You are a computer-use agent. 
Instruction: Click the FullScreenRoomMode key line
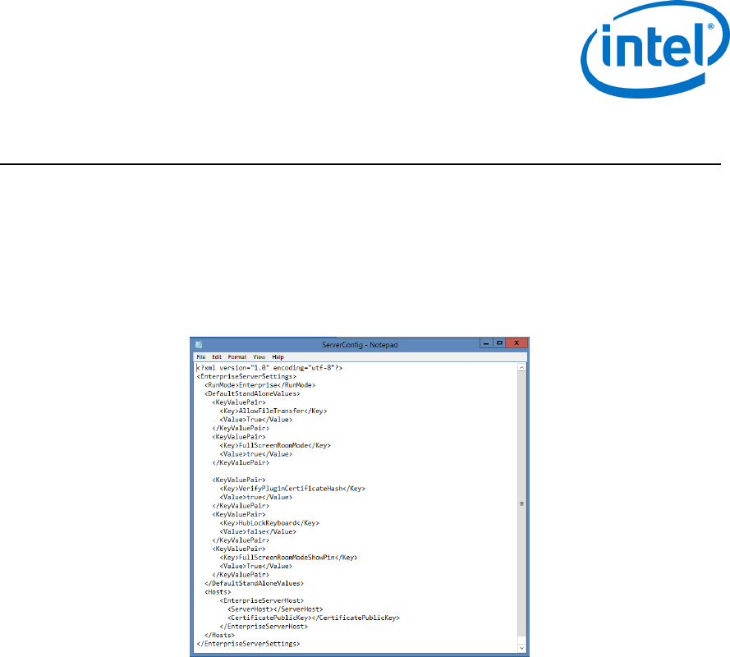(x=275, y=445)
